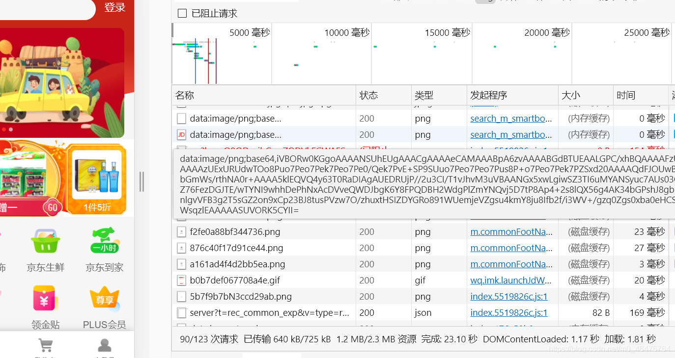The width and height of the screenshot is (675, 358).
Task: Click JD icon of highlighted data:image row
Action: point(182,134)
